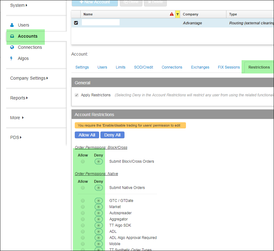Select Allow radio for Market orders

[83, 207]
